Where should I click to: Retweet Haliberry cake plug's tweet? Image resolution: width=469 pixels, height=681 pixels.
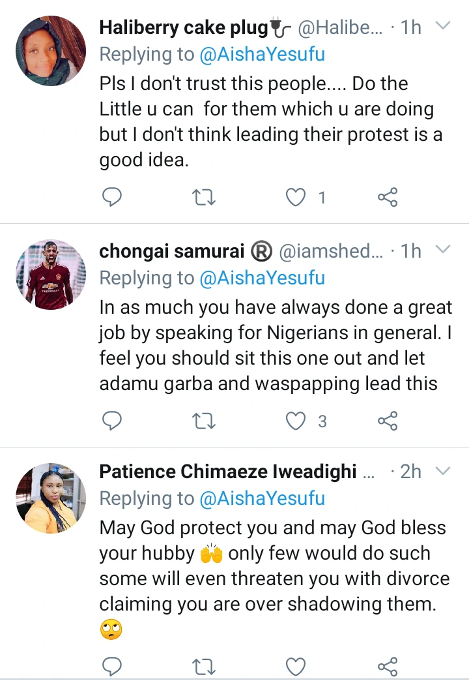(205, 197)
